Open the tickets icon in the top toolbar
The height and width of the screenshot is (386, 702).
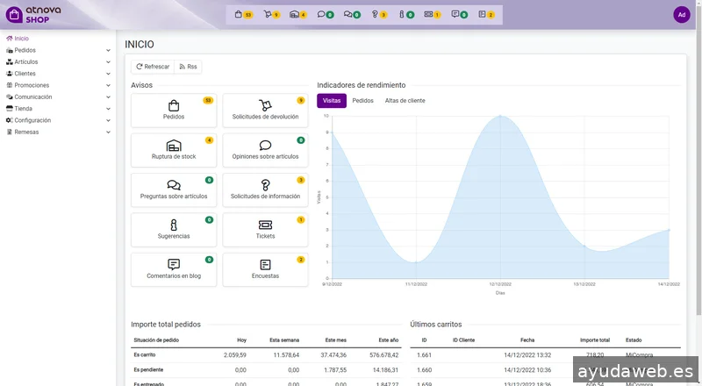coord(428,14)
